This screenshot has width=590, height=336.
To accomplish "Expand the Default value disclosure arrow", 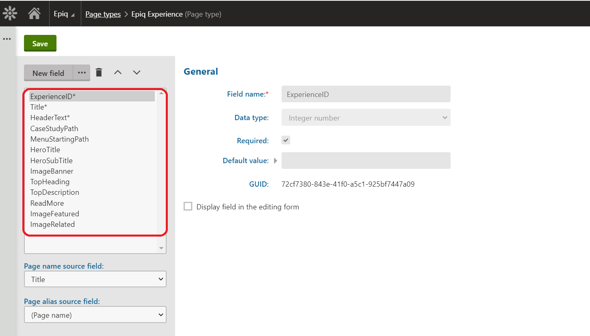I will point(275,160).
